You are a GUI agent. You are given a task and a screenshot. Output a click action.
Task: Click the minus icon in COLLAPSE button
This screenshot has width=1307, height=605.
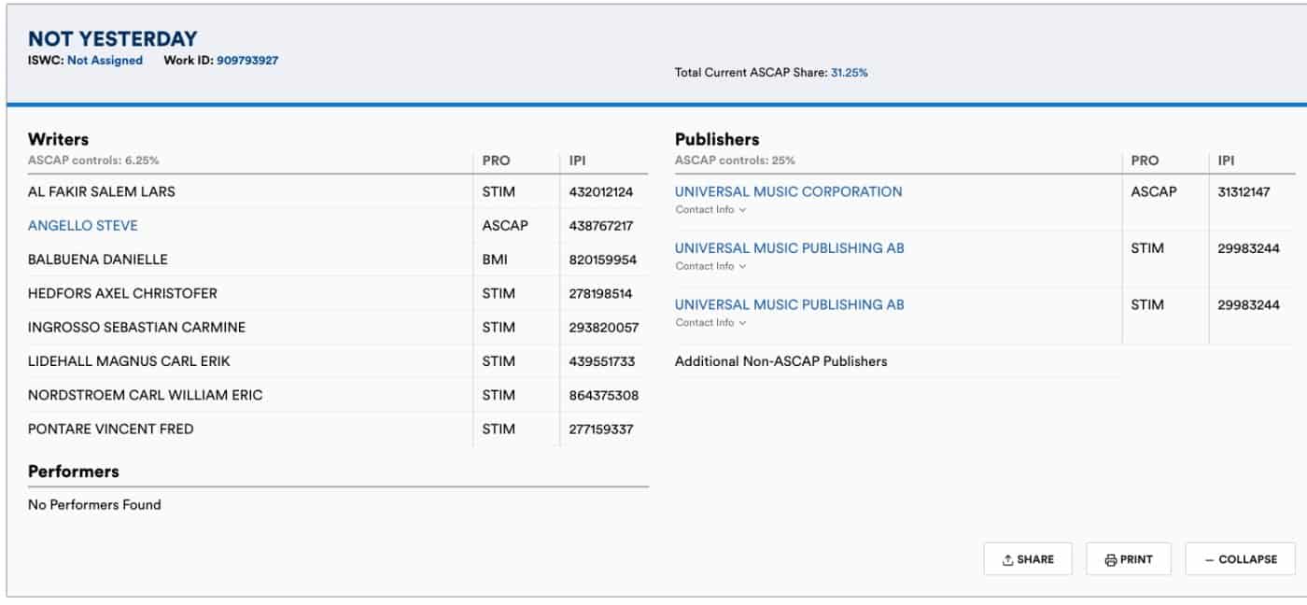1210,560
